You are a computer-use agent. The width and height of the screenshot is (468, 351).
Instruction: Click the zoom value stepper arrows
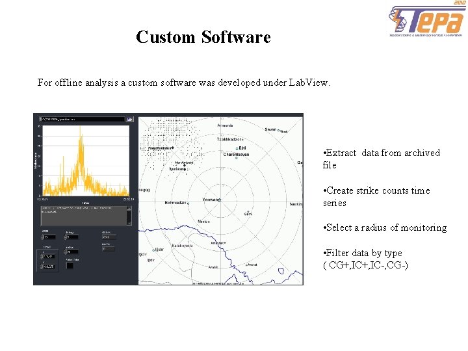pos(42,237)
